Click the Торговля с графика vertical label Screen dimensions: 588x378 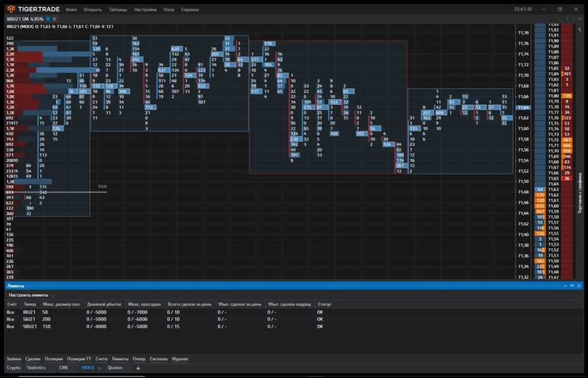580,193
